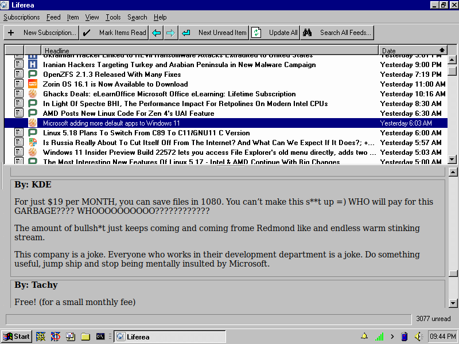Click the network signal tray icon
The image size is (459, 344).
coord(379,337)
